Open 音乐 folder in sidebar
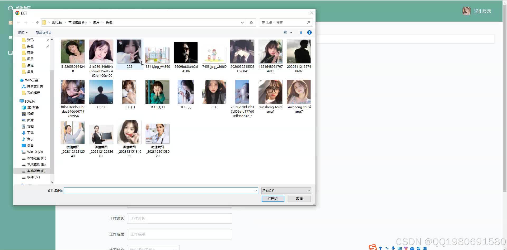 (x=30, y=139)
